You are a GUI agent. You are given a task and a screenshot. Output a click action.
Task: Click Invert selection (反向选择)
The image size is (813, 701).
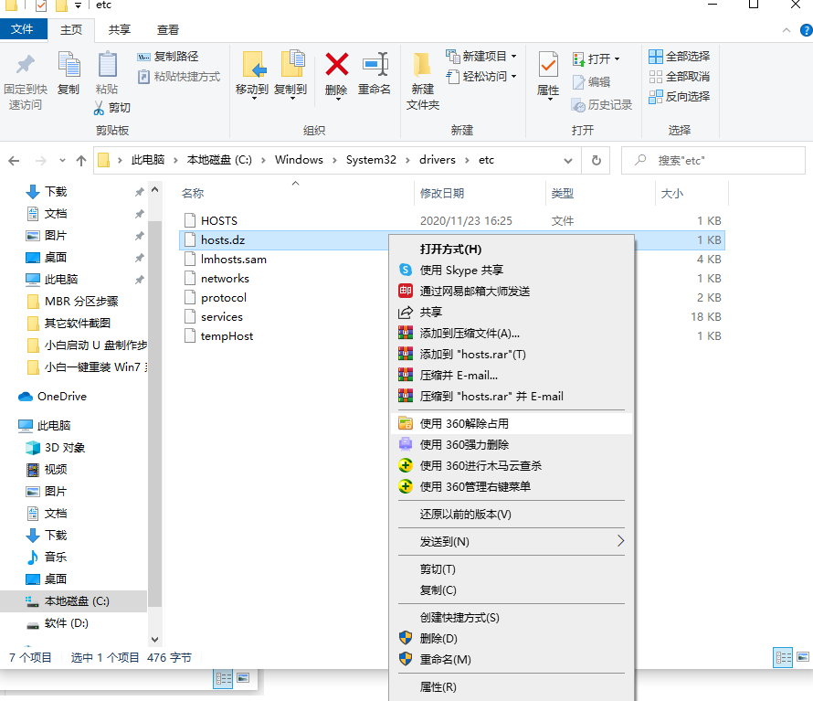click(x=680, y=97)
